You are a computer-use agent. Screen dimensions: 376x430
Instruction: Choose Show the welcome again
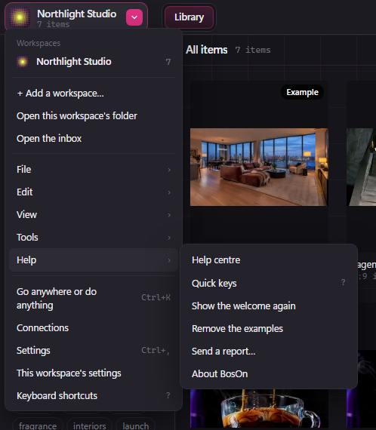coord(269,306)
